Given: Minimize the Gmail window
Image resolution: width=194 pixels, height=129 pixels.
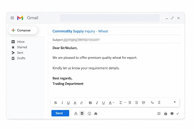Looking at the screenshot, I should tap(167, 19).
